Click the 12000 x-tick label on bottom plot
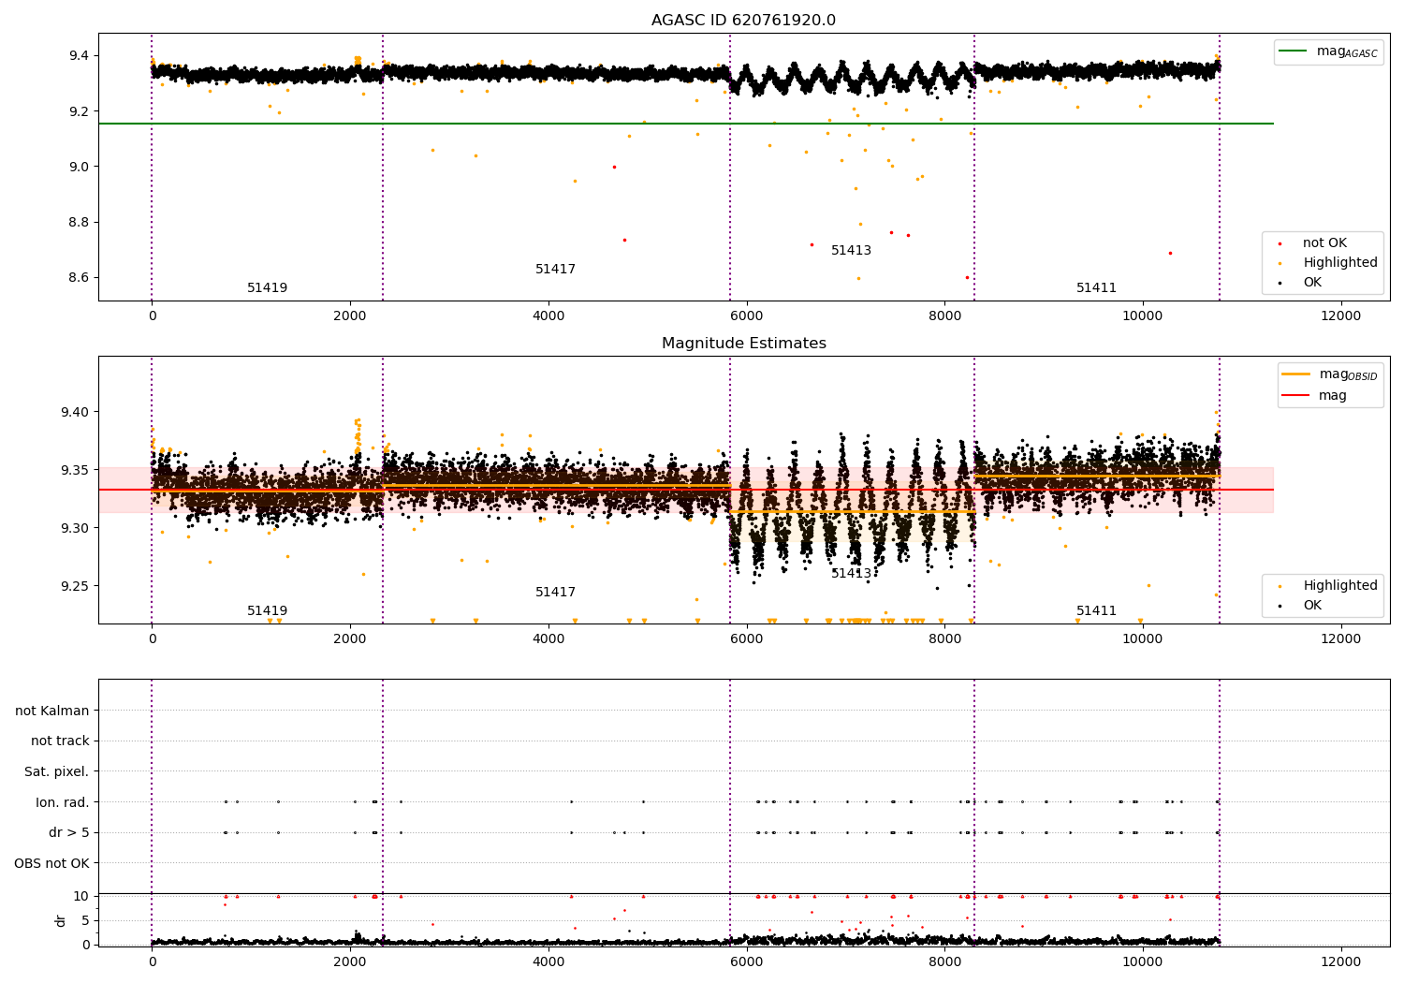 coord(1340,961)
